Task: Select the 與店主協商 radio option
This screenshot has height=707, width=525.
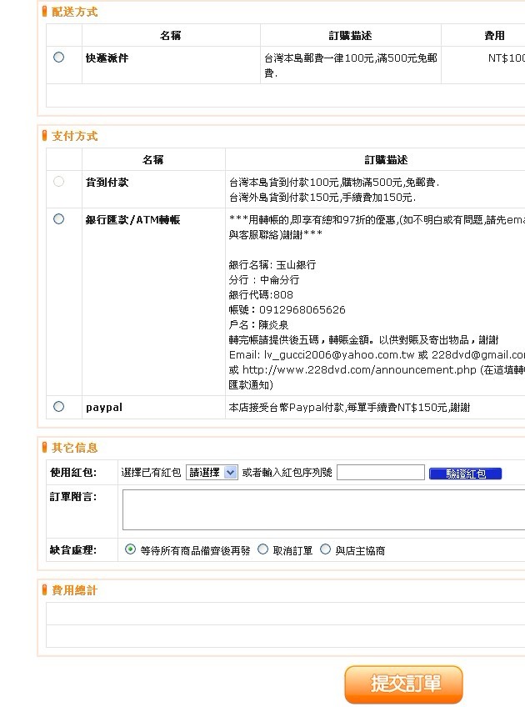Action: click(325, 549)
